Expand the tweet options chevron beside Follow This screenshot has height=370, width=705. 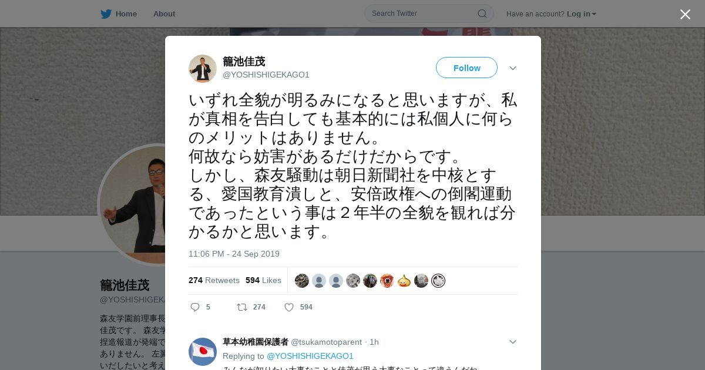point(513,68)
